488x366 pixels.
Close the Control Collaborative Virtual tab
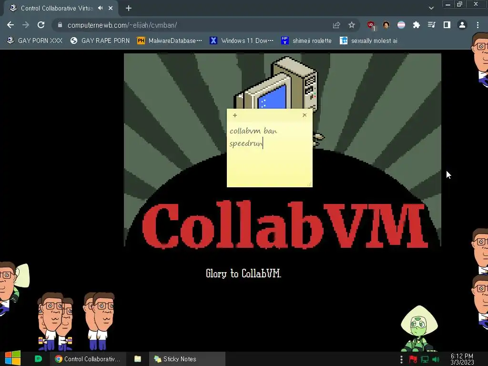click(111, 8)
